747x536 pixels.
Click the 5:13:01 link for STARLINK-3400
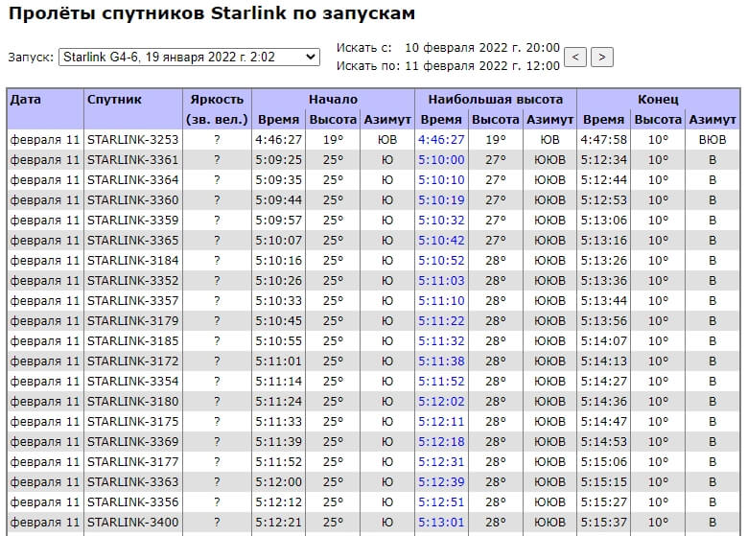tap(441, 522)
